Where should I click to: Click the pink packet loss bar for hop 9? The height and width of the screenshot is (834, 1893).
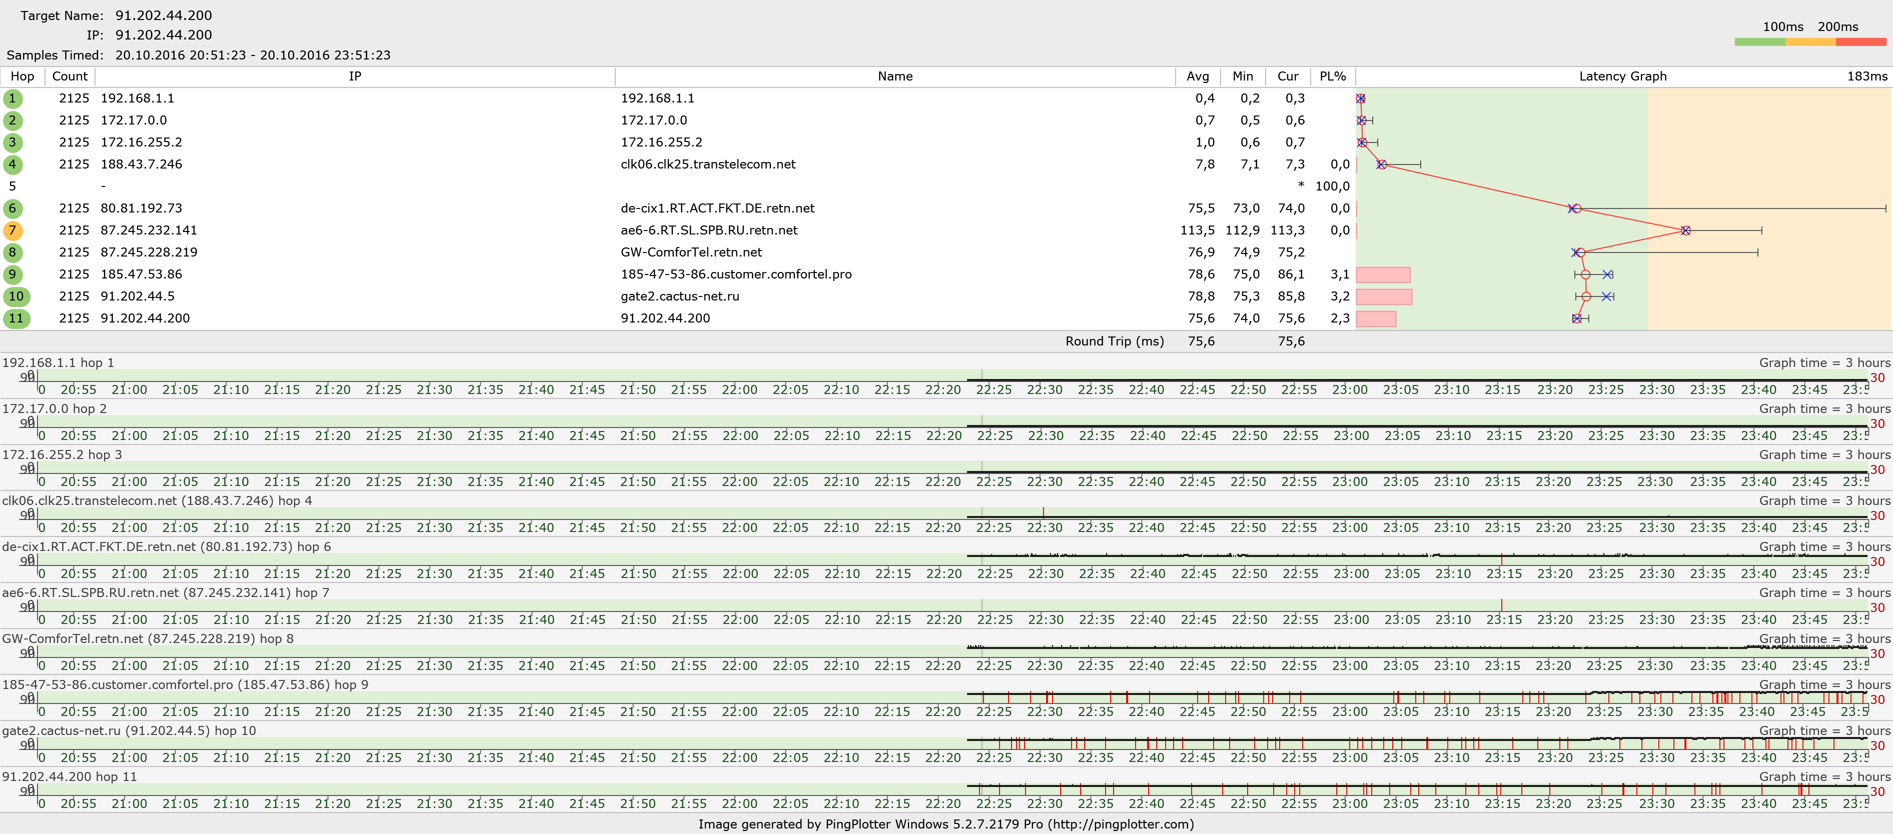1383,274
